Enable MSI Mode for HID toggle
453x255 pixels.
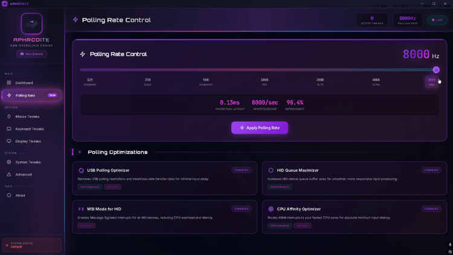[242, 208]
